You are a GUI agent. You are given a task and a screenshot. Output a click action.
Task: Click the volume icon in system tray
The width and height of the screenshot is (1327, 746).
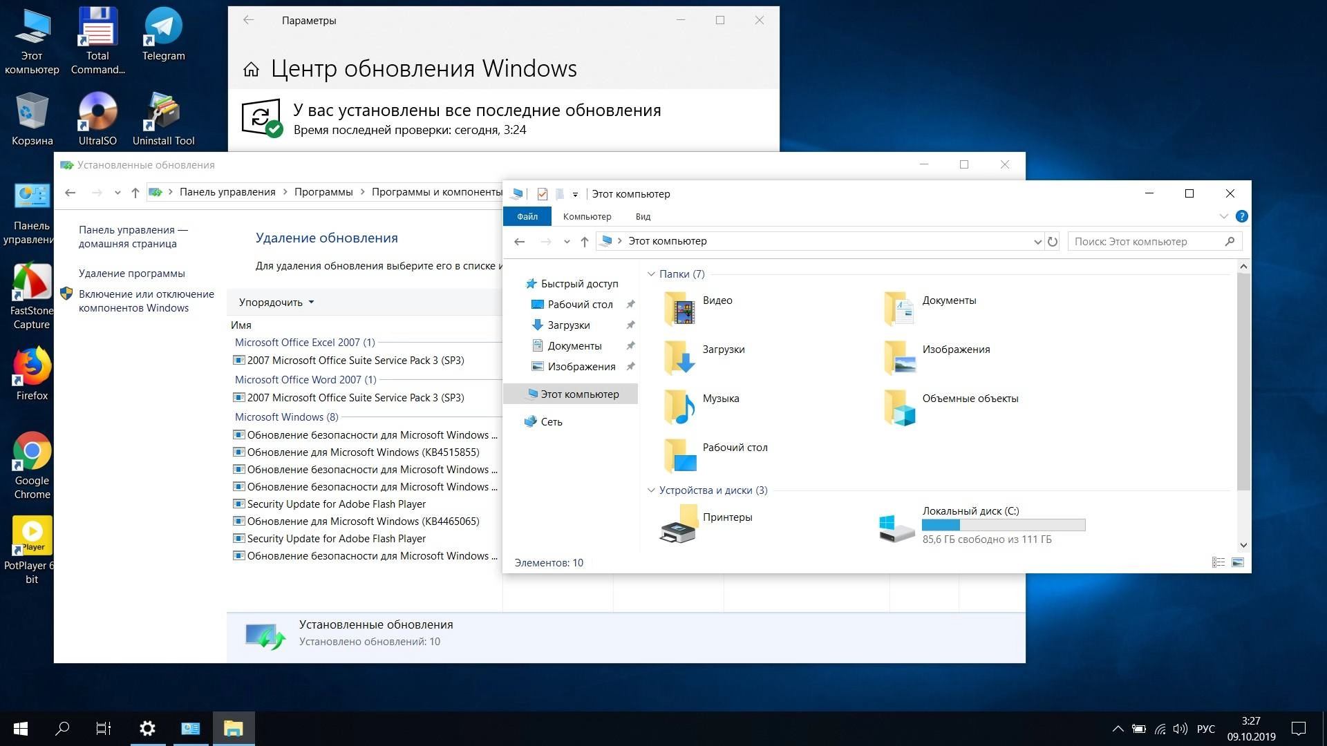[x=1180, y=728]
